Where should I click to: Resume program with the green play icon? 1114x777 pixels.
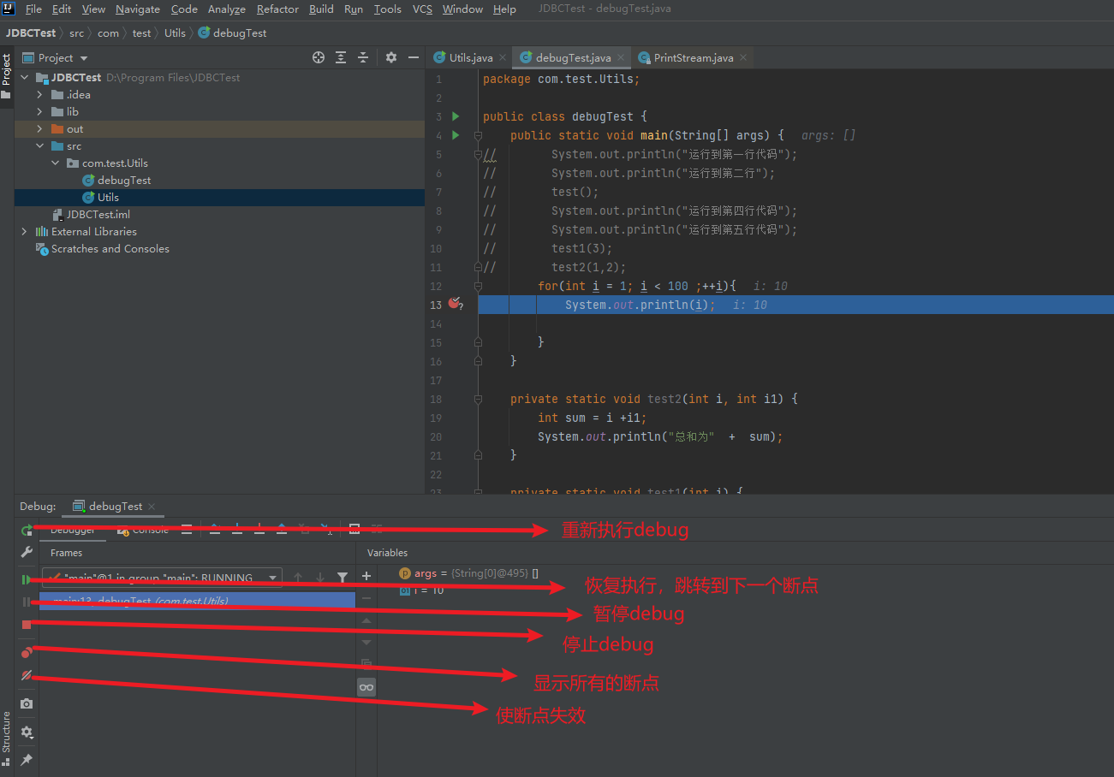pos(27,579)
